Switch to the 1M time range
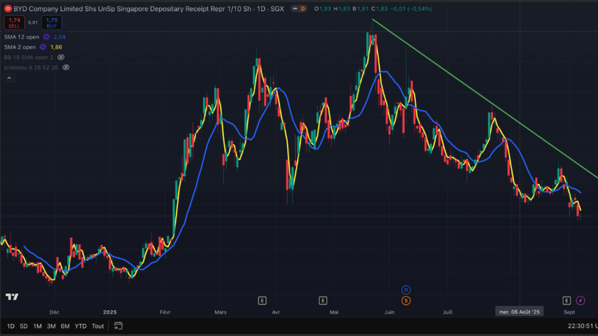This screenshot has width=598, height=336. tap(37, 326)
